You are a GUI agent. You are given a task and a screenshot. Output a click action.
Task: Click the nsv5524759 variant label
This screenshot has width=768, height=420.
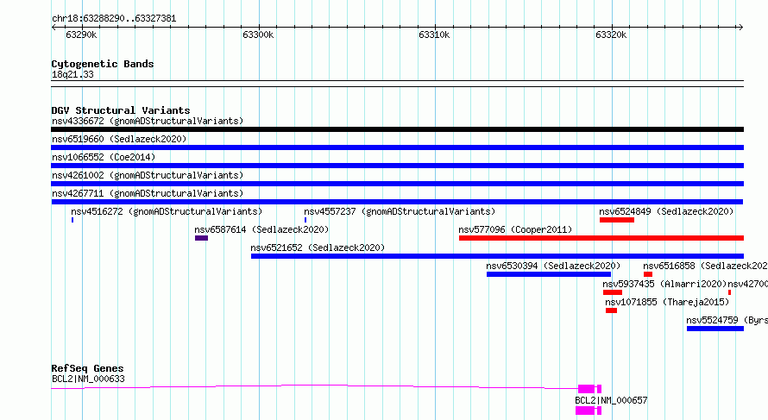click(727, 320)
